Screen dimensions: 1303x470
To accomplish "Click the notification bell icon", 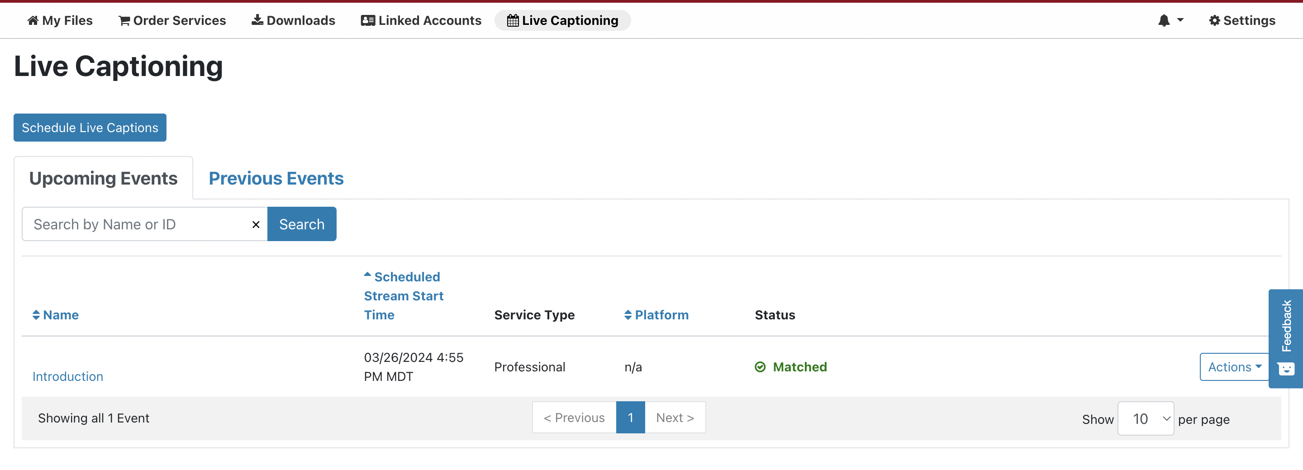I will [1163, 20].
